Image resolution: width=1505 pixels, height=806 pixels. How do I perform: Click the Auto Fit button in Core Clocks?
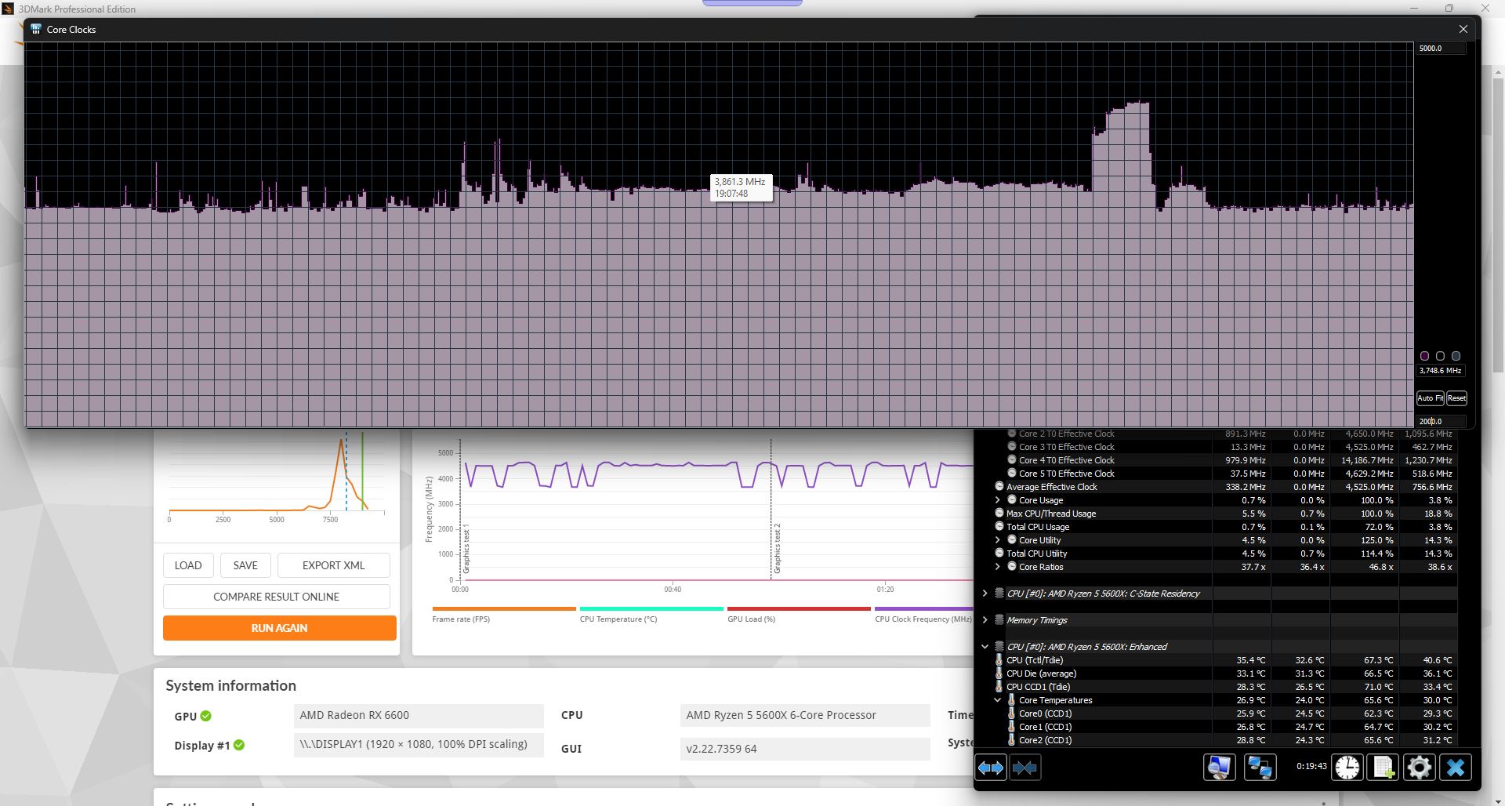1431,398
